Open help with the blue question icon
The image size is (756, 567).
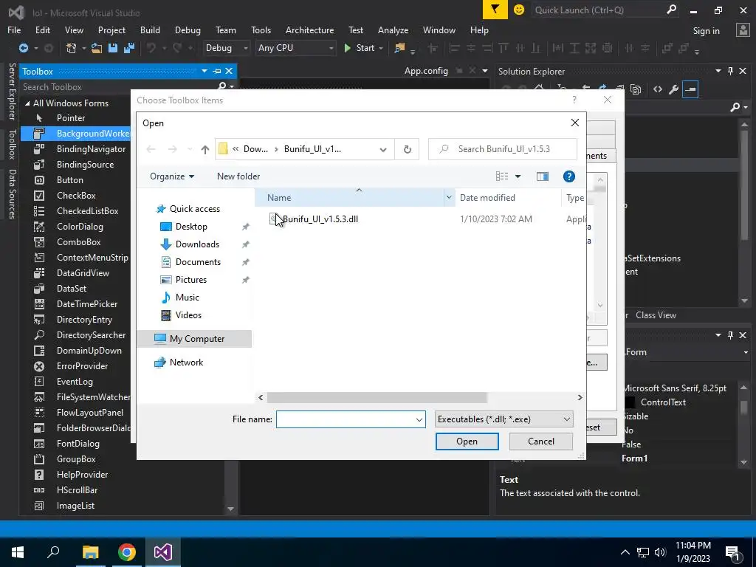pos(569,176)
